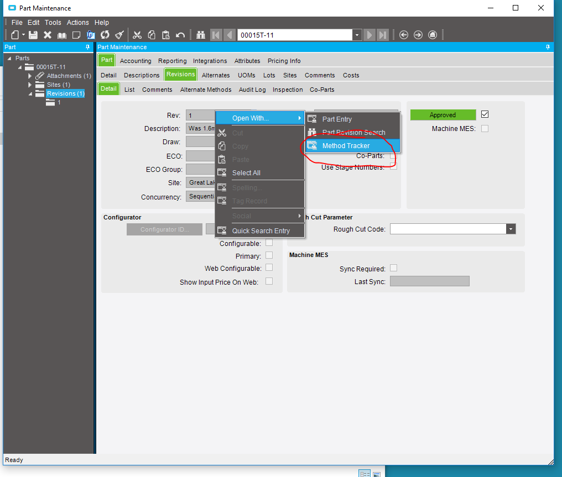Expand the Attachments (1) tree node
The width and height of the screenshot is (562, 477).
(30, 76)
